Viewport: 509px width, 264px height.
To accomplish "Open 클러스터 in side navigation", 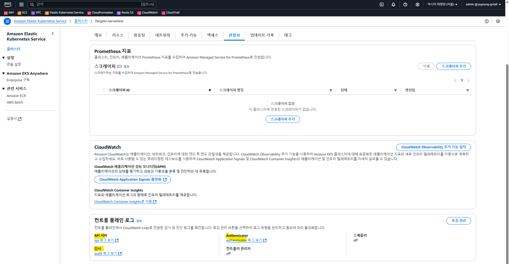I will (x=14, y=49).
